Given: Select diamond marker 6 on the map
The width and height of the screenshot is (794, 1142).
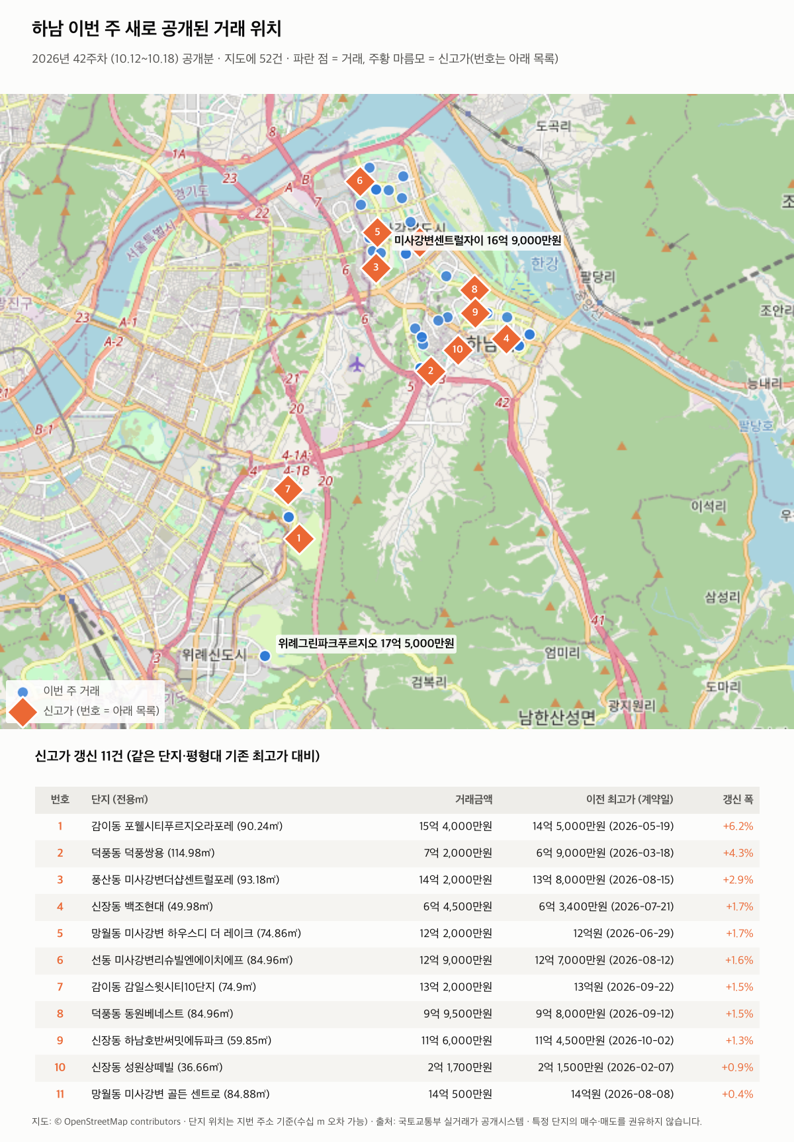Looking at the screenshot, I should (360, 181).
